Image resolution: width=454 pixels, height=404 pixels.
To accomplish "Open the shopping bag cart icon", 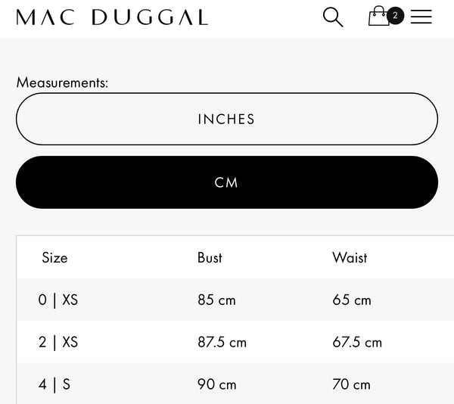I will (379, 17).
